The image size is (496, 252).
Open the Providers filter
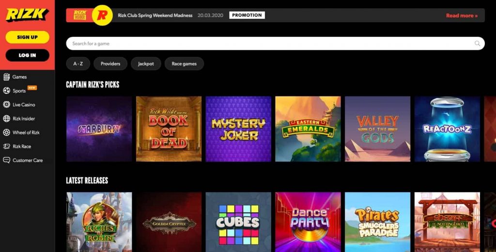coord(110,63)
